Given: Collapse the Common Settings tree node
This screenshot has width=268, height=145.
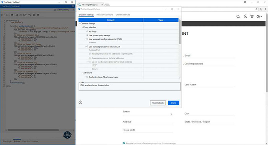Looking at the screenshot, I should tap(80, 24).
